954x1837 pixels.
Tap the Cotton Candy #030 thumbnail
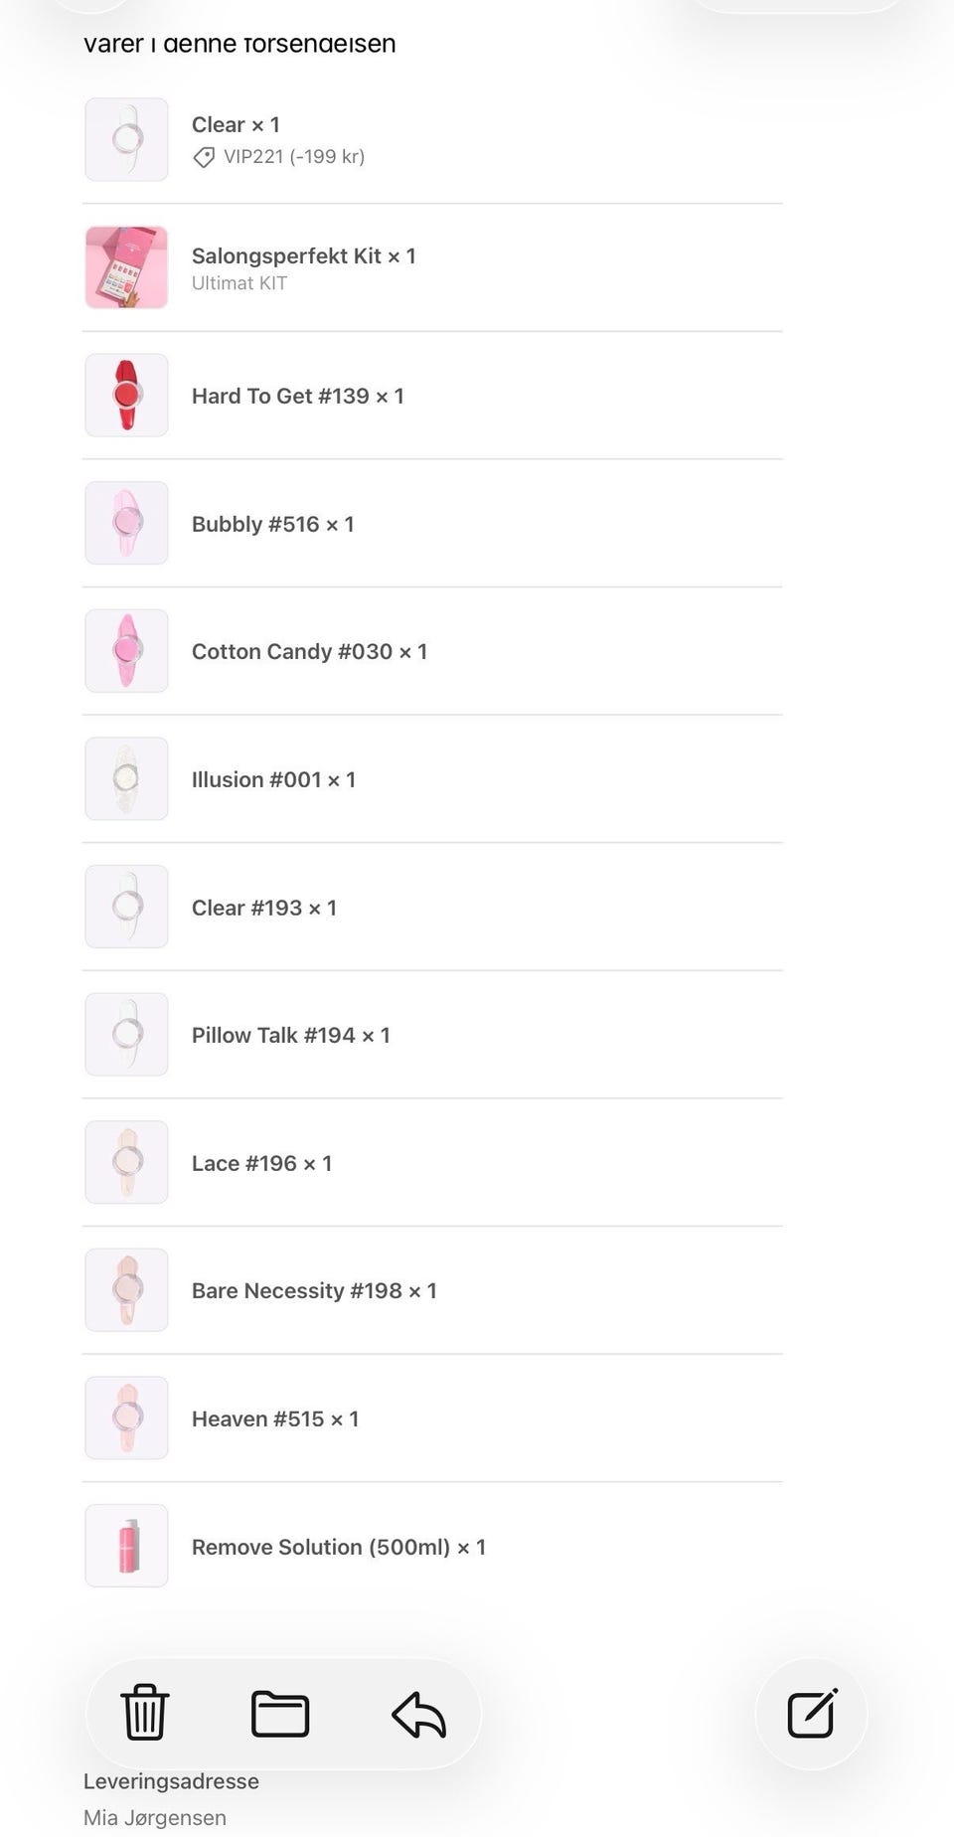tap(126, 651)
